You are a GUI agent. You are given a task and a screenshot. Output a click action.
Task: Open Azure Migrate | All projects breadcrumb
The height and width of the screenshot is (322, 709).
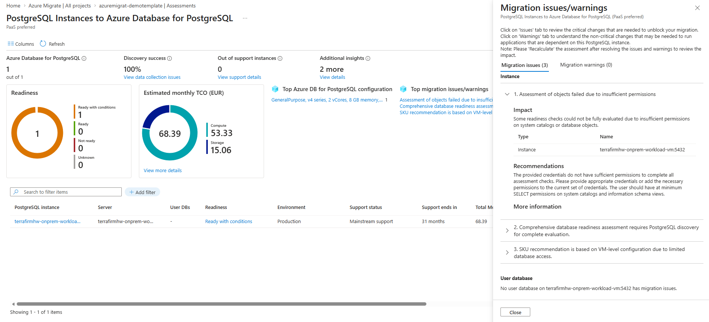coord(60,6)
